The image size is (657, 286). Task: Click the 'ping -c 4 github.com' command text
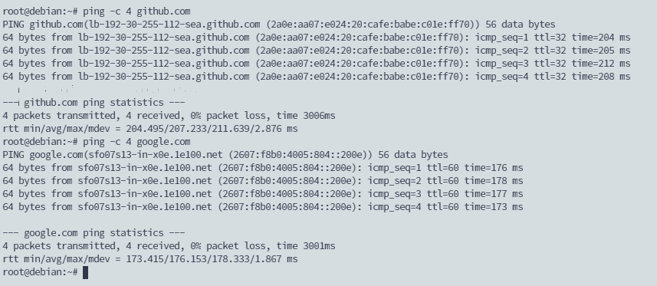tap(136, 12)
